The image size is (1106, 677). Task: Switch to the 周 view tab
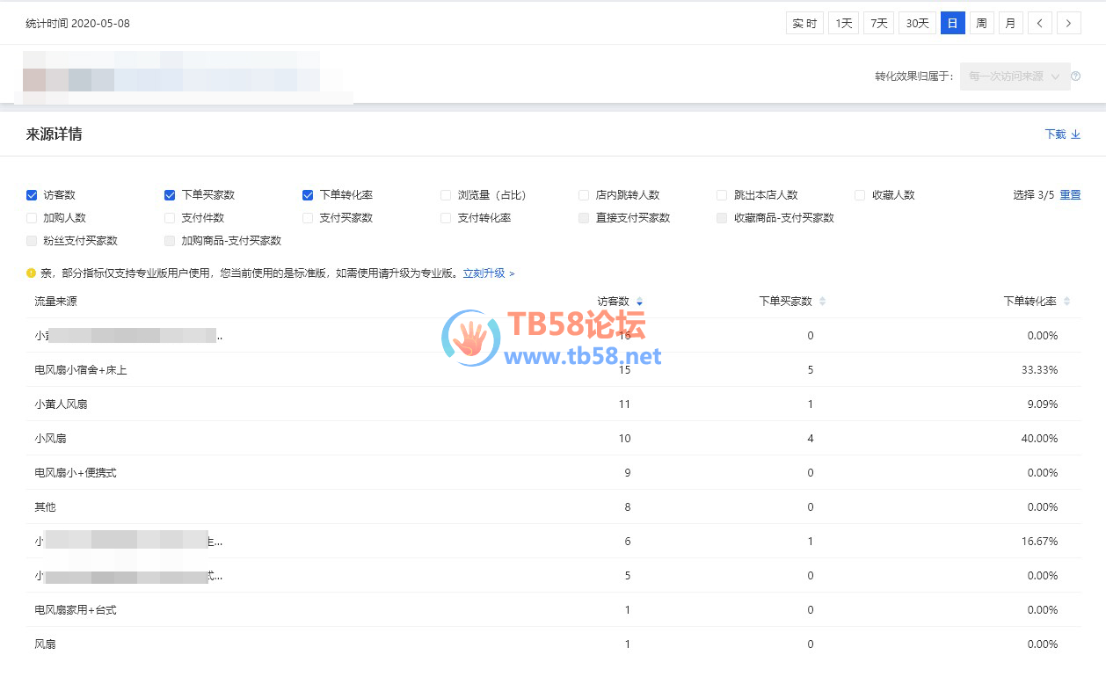[981, 24]
